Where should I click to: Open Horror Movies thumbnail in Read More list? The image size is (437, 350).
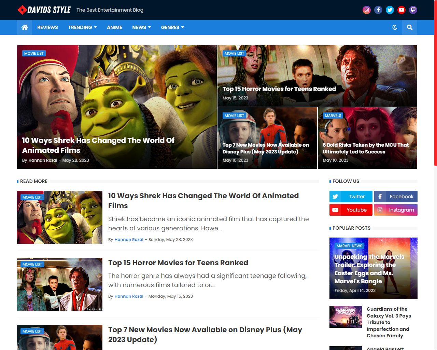tap(60, 284)
